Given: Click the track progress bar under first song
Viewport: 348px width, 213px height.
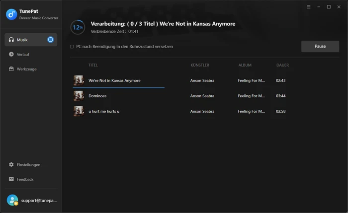Looking at the screenshot, I should [118, 88].
